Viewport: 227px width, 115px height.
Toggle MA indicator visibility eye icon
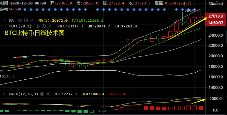20,20
